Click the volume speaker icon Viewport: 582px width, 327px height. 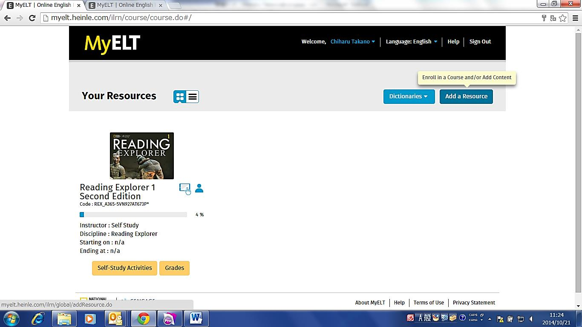point(531,318)
